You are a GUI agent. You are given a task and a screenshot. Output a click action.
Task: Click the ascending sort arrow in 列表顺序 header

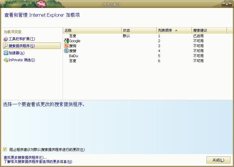(176, 30)
